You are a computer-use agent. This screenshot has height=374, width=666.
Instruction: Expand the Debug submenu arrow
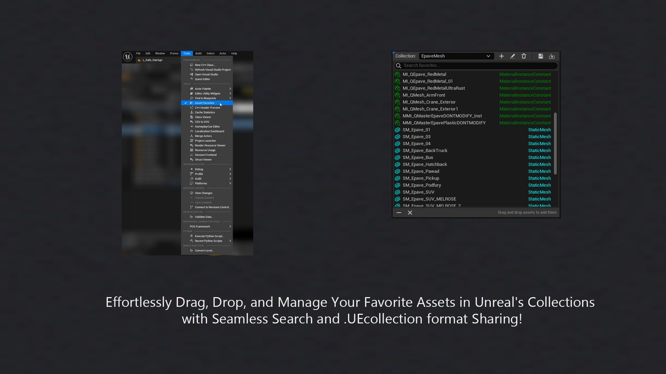pos(230,169)
